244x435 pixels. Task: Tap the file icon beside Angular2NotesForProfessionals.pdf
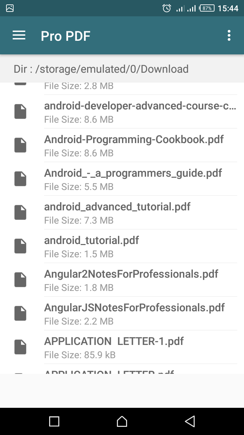(x=20, y=280)
